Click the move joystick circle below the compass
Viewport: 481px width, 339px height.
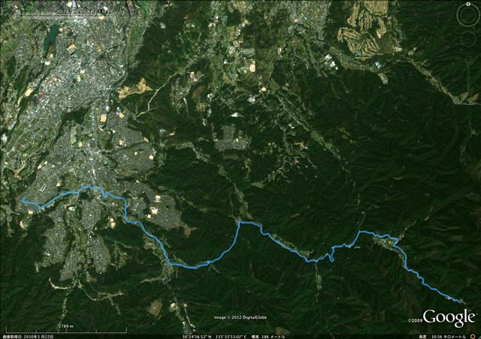(x=468, y=39)
